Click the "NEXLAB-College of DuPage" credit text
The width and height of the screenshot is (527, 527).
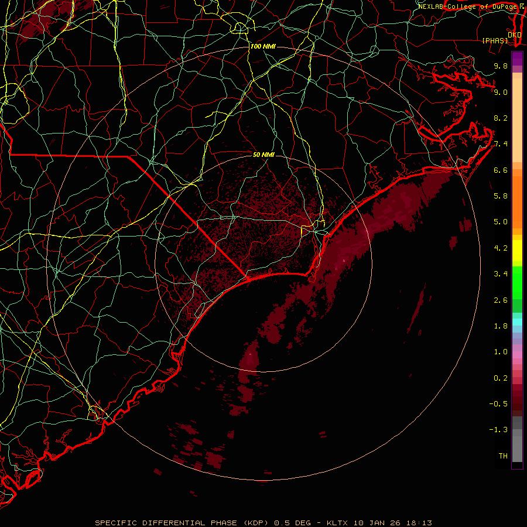[x=467, y=6]
